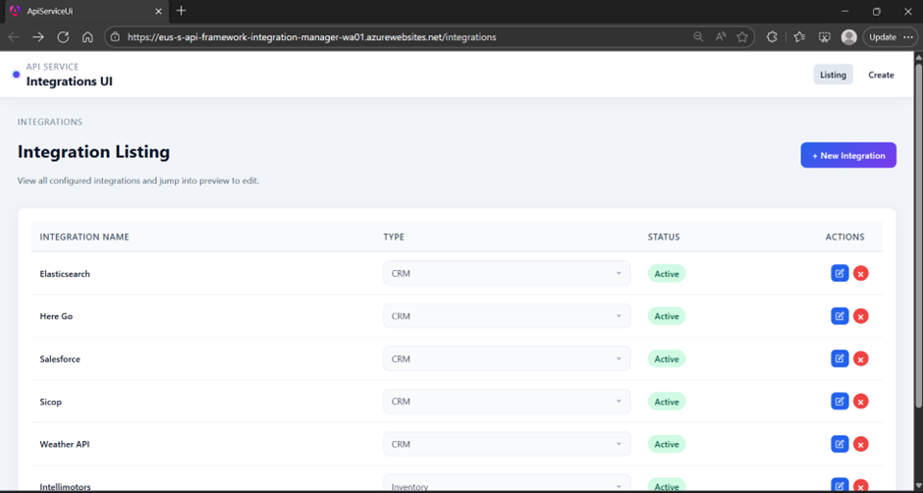Close the ApiServiceUi tab
The image size is (923, 493).
point(158,11)
